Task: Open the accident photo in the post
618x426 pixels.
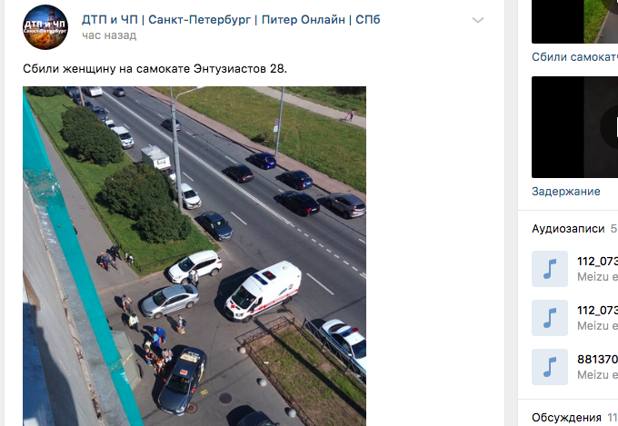Action: click(x=194, y=256)
